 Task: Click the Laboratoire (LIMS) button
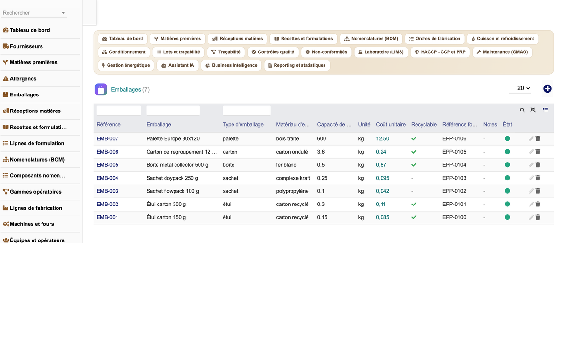(381, 52)
